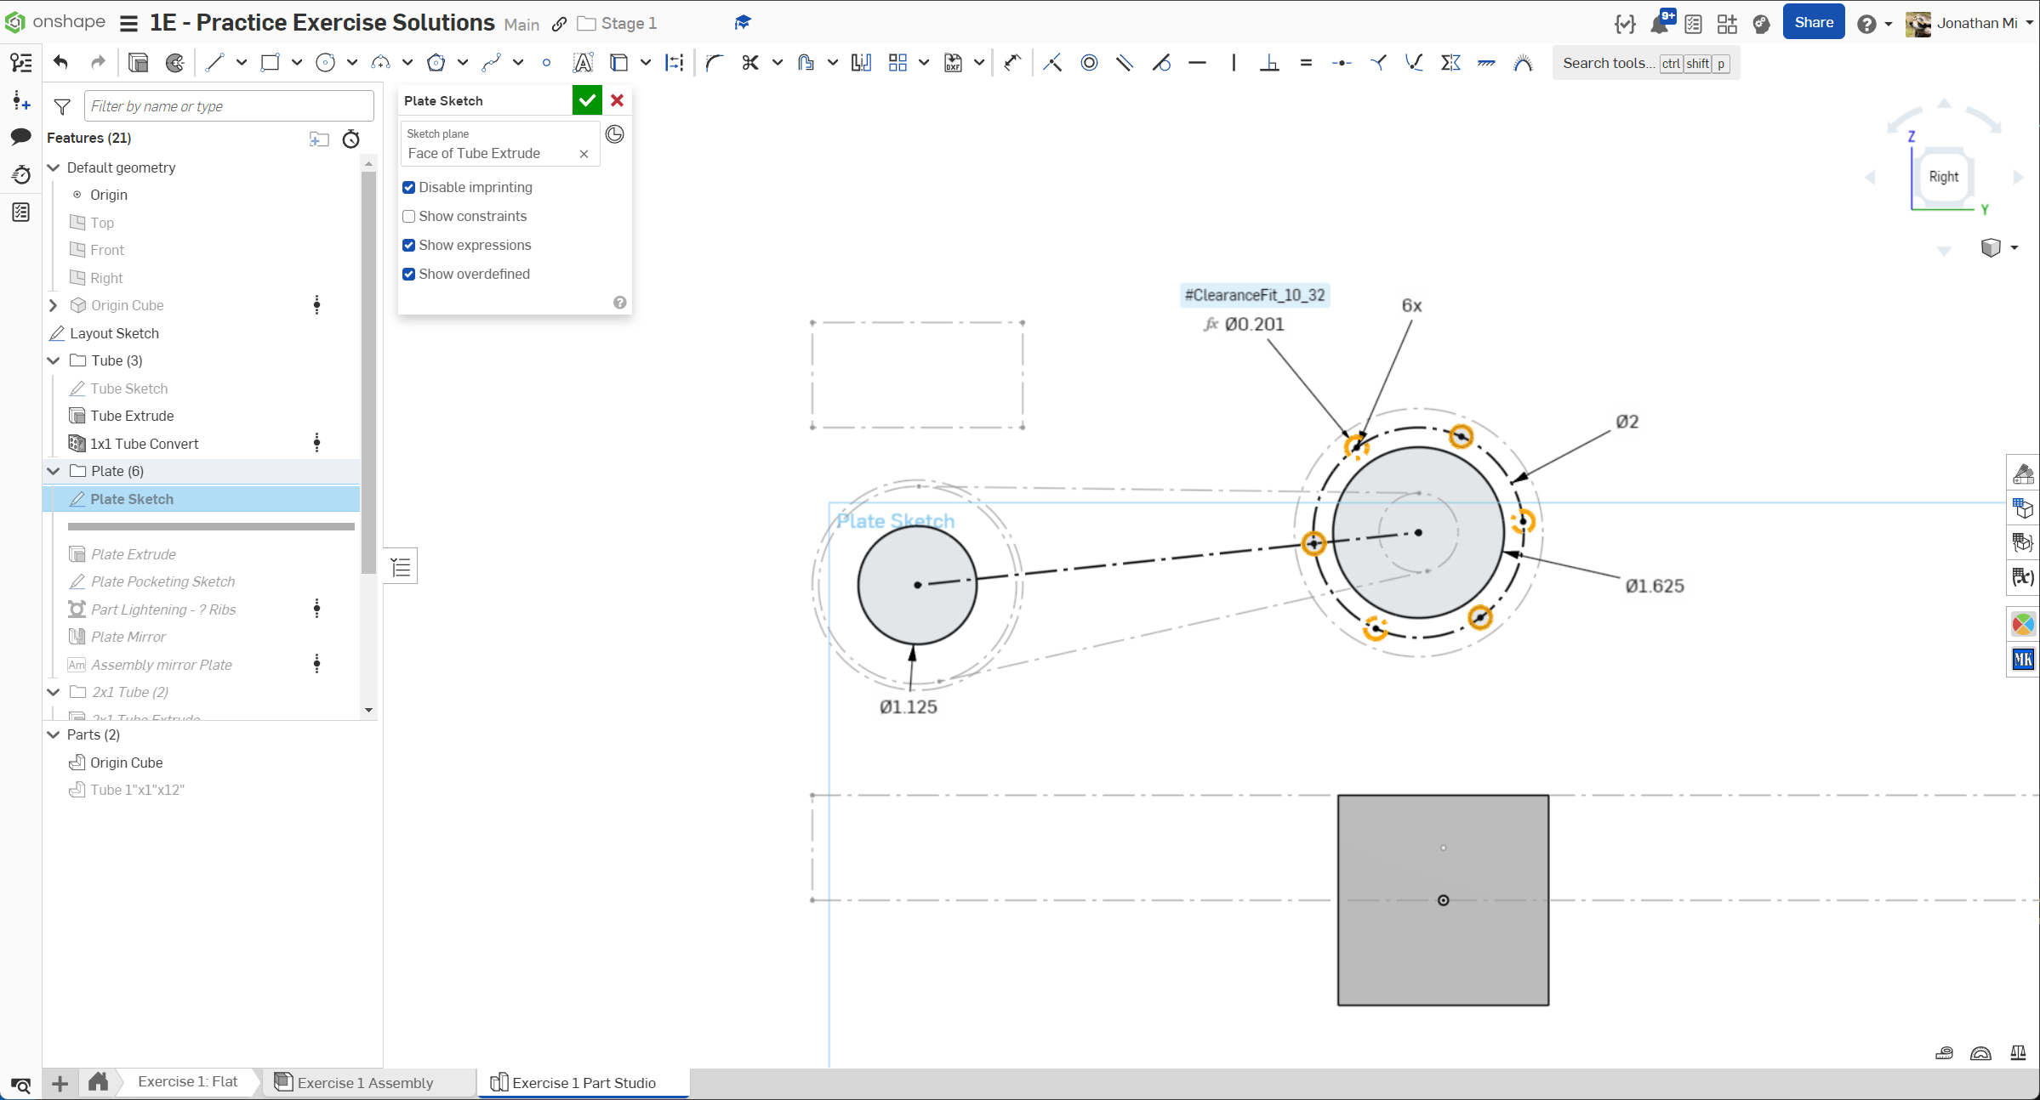Click the Filter by name input field
The width and height of the screenshot is (2040, 1100).
tap(228, 106)
